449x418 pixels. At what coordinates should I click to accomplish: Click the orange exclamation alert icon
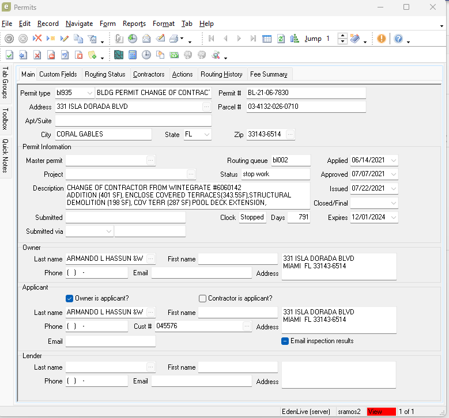(x=382, y=39)
